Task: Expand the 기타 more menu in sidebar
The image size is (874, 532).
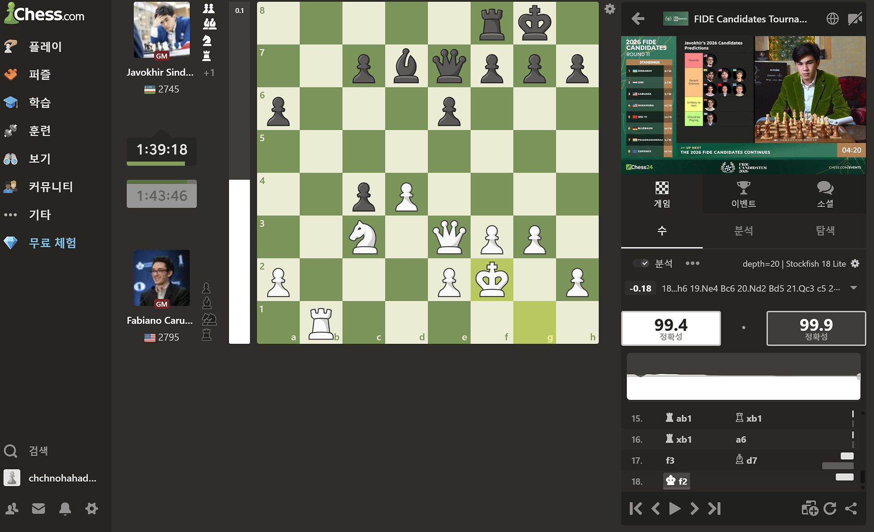Action: pyautogui.click(x=40, y=215)
